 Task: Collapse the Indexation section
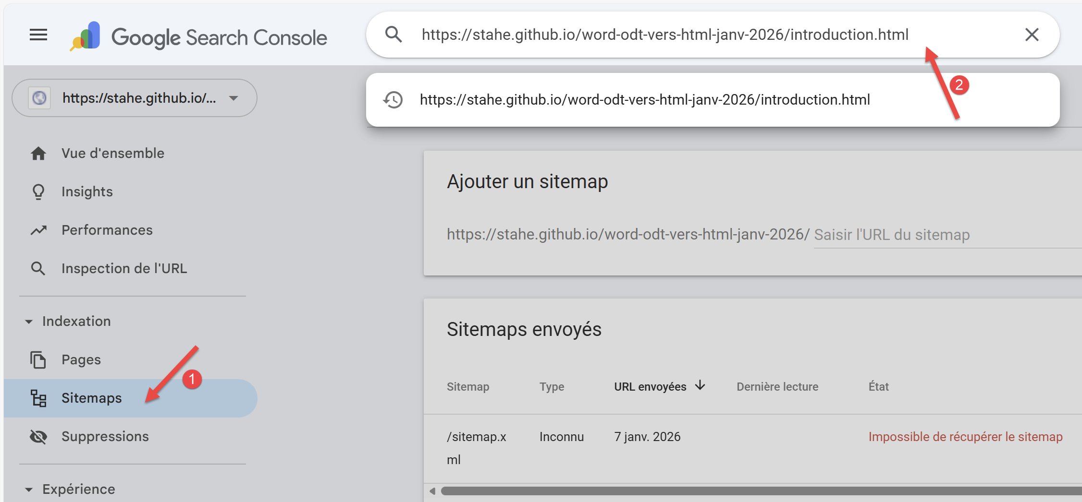click(x=29, y=322)
